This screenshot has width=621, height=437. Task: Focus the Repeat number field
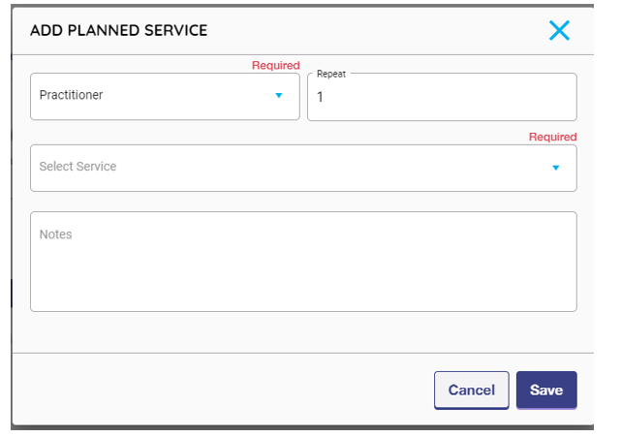pyautogui.click(x=442, y=98)
